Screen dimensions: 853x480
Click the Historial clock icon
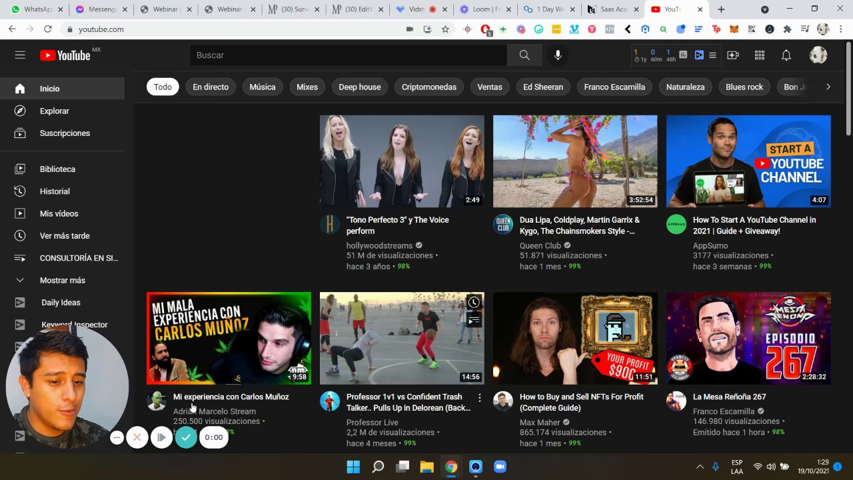click(20, 191)
